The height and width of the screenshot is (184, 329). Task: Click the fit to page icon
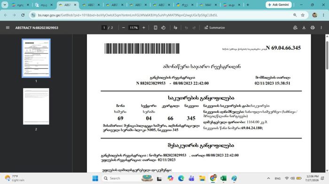[x=156, y=28]
